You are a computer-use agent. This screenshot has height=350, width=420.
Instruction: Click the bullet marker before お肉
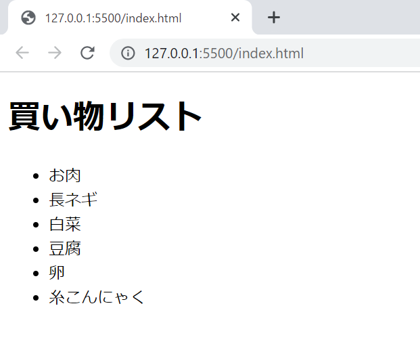(36, 176)
